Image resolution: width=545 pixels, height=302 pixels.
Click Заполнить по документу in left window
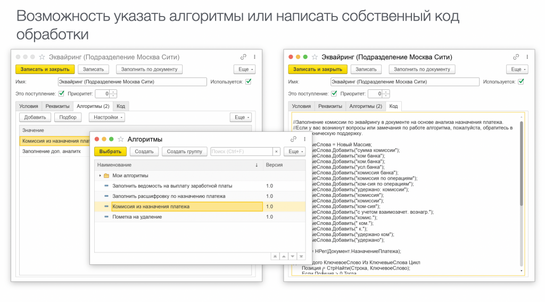(149, 70)
